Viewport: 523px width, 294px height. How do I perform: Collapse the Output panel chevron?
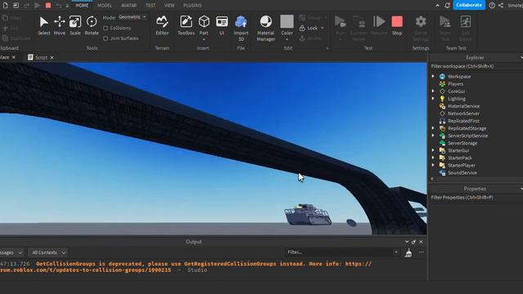[407, 242]
